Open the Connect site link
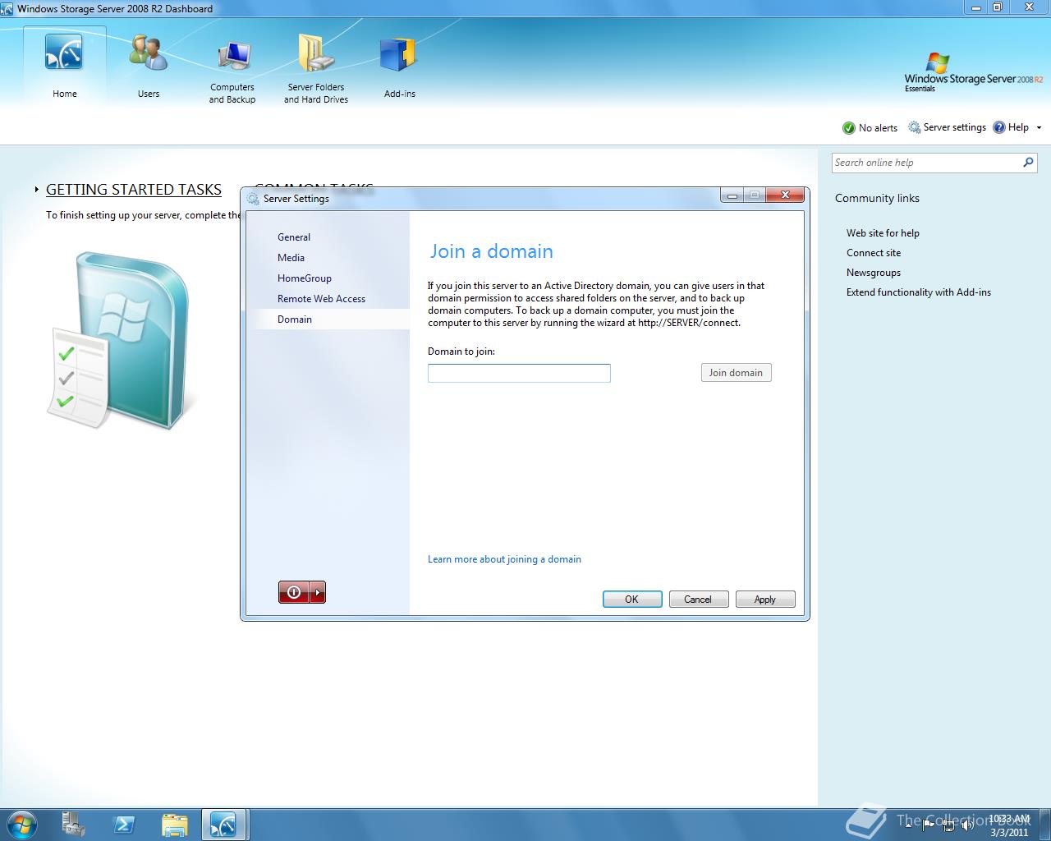The image size is (1051, 841). (x=874, y=253)
